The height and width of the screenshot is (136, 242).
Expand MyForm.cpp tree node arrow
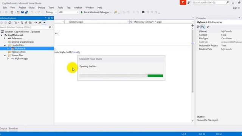(8, 59)
